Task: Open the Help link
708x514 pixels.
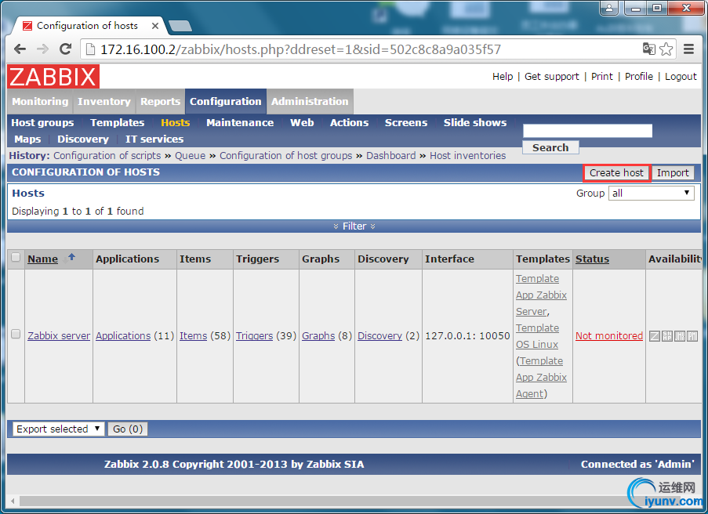Action: pos(503,76)
